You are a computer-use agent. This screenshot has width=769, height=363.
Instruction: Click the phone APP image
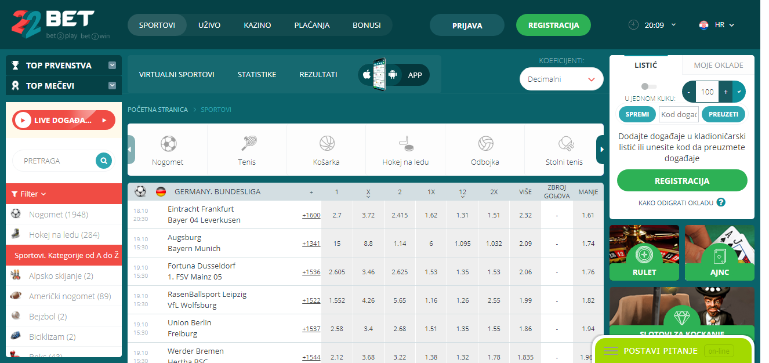click(379, 74)
